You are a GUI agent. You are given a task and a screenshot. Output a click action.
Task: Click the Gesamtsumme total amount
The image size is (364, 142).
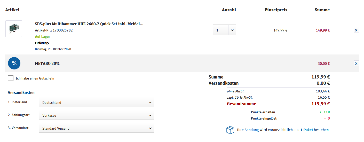click(x=321, y=104)
